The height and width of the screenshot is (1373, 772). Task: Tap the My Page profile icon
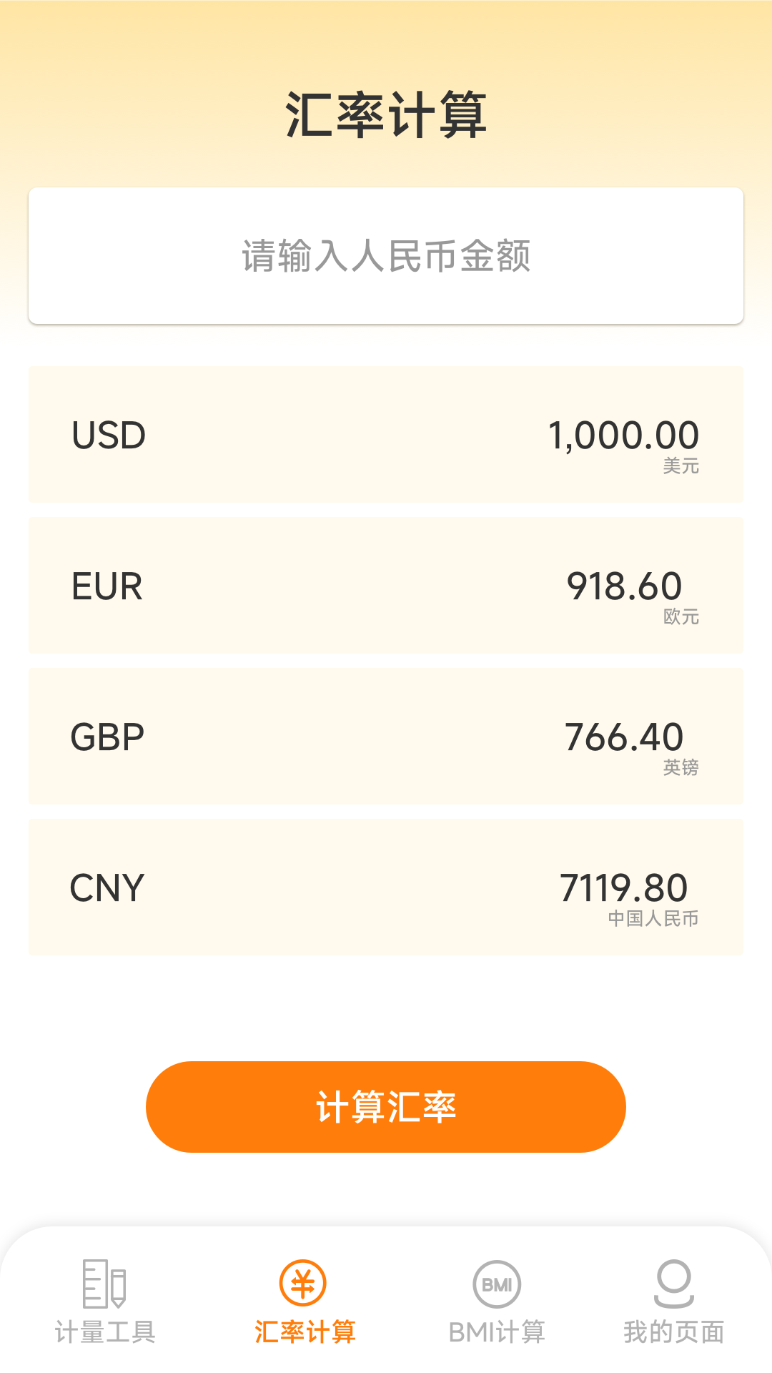(673, 1284)
